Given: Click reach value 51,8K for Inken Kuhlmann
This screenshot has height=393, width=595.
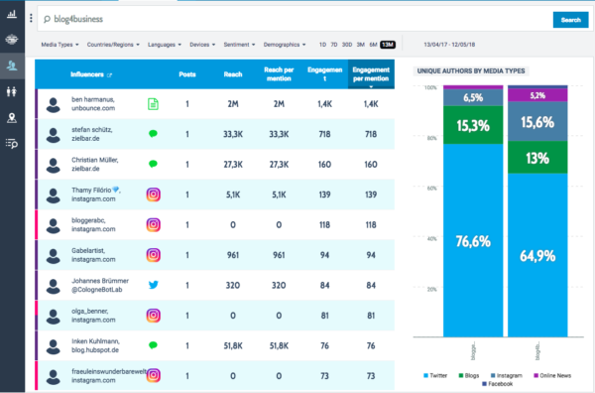Looking at the screenshot, I should [233, 346].
